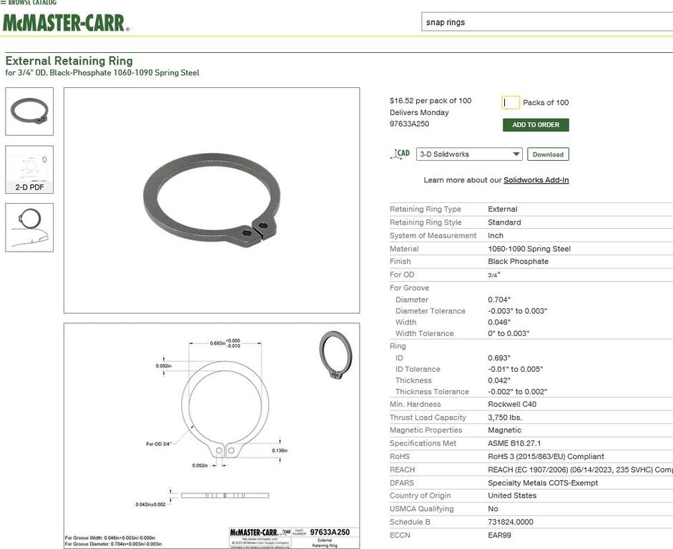
Task: Click the RoHS 3 (2015/863/EU) Compliant value
Action: [x=546, y=457]
